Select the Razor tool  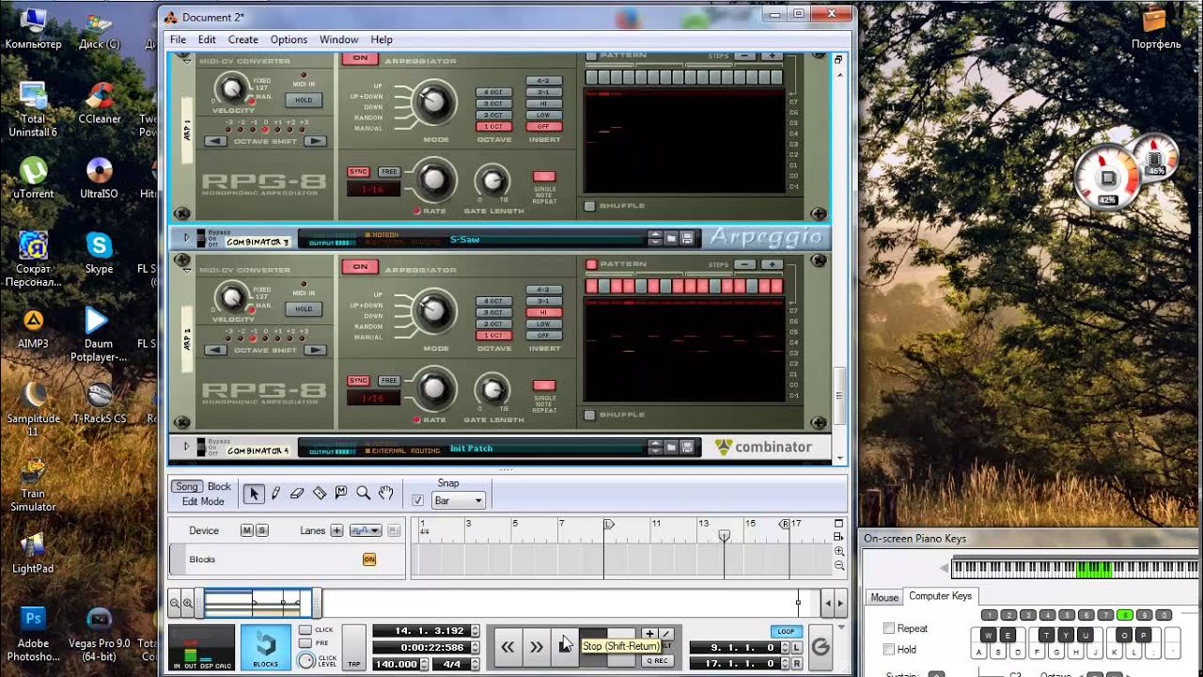click(x=320, y=494)
